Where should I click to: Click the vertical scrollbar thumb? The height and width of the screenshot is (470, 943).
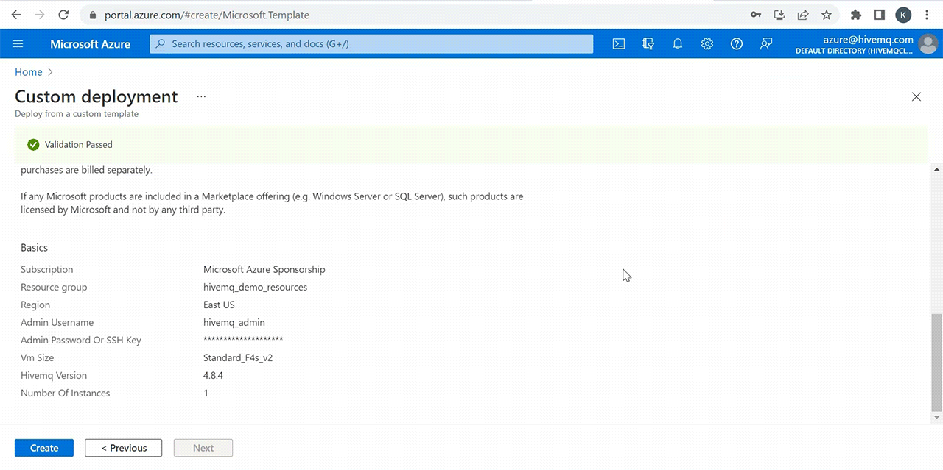[x=936, y=363]
